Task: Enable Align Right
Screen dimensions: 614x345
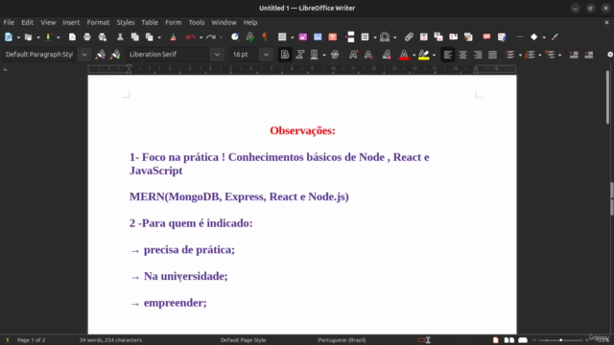Action: click(x=478, y=55)
